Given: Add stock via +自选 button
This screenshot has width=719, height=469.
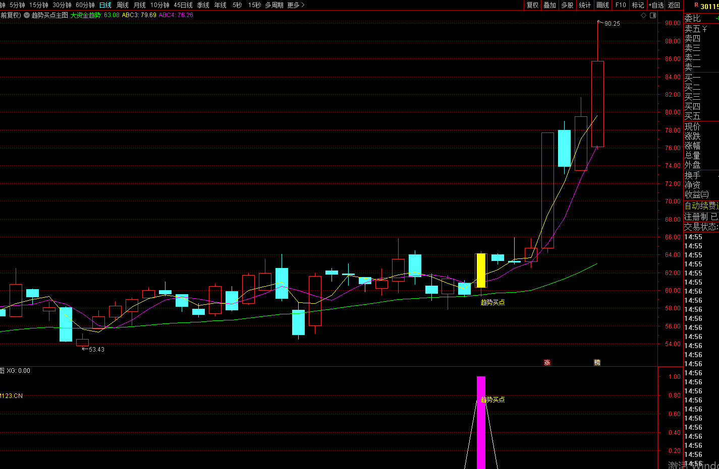Looking at the screenshot, I should (656, 5).
